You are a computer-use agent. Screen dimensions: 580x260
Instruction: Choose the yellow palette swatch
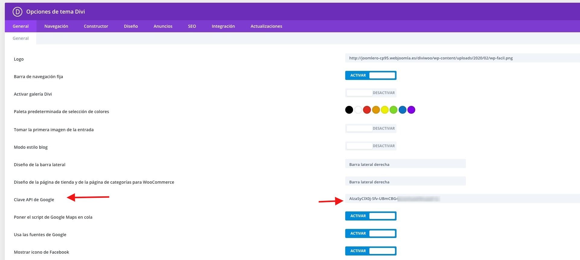(385, 110)
